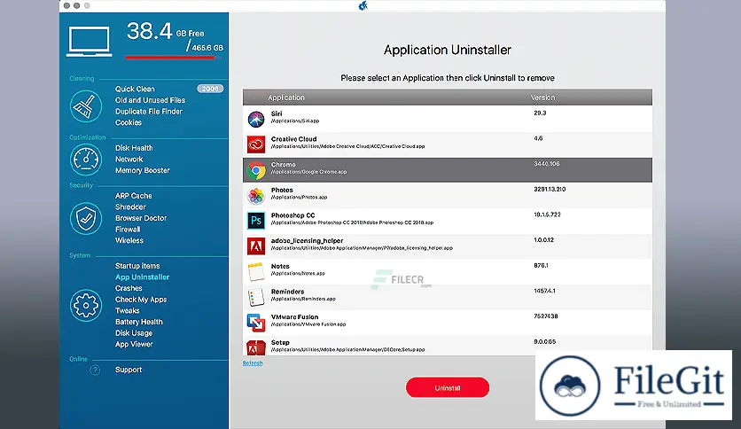The height and width of the screenshot is (429, 741).
Task: Open Cookies cleaner
Action: 129,122
